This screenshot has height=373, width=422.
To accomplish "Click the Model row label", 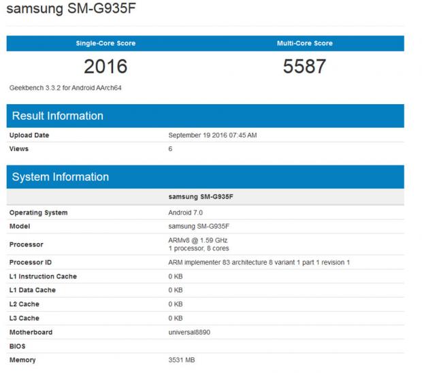I will (20, 226).
